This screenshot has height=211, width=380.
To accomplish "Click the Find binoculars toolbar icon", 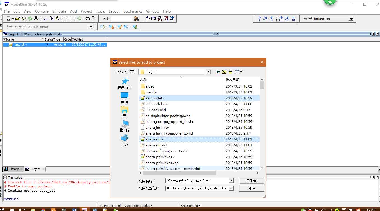I will pos(88,19).
